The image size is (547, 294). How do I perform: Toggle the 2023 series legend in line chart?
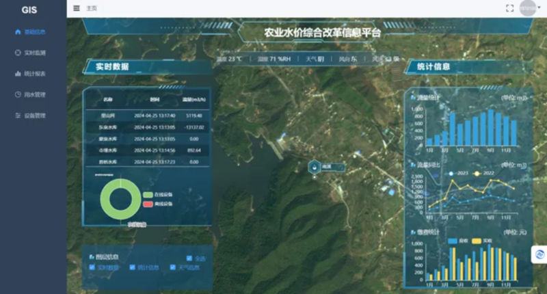(458, 174)
